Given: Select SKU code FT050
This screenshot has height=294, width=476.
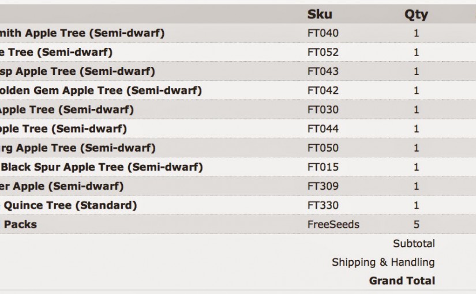Looking at the screenshot, I should click(323, 148).
